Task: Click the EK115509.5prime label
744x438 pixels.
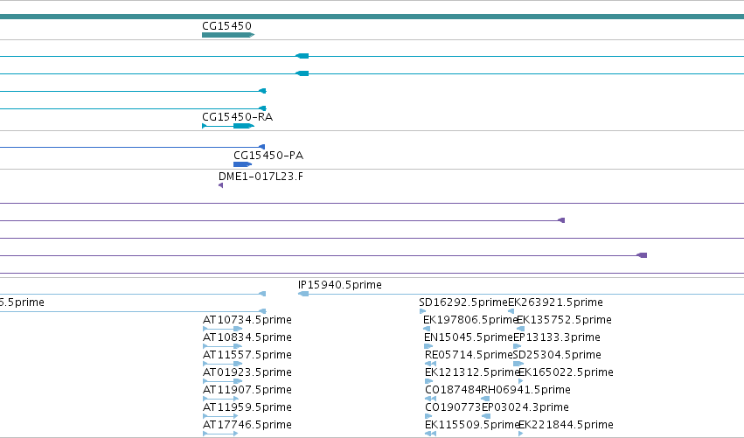Action: 471,425
